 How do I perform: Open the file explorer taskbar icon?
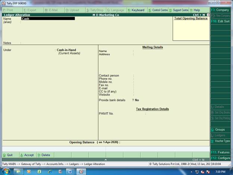point(18,171)
